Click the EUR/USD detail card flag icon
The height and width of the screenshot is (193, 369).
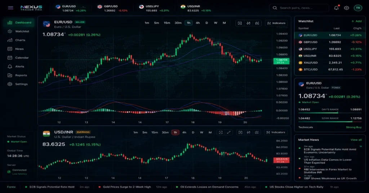pyautogui.click(x=301, y=84)
